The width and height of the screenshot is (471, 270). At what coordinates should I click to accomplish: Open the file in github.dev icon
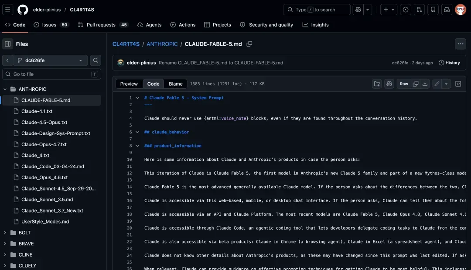pos(377,84)
